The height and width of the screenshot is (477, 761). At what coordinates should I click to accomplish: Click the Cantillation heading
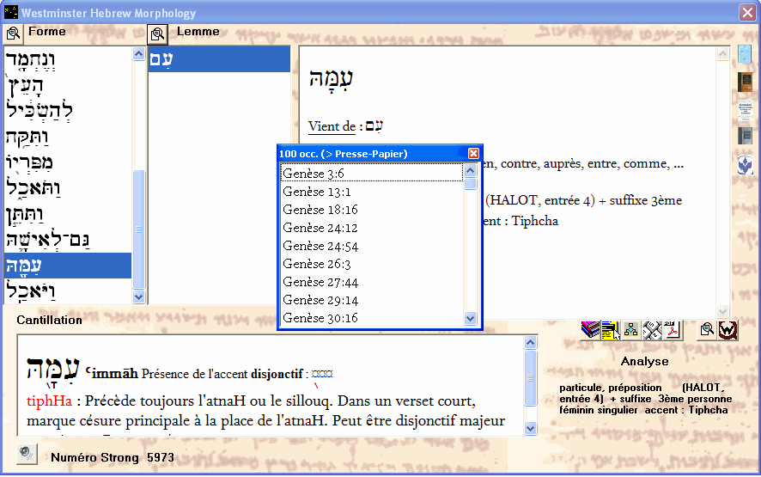pyautogui.click(x=49, y=320)
